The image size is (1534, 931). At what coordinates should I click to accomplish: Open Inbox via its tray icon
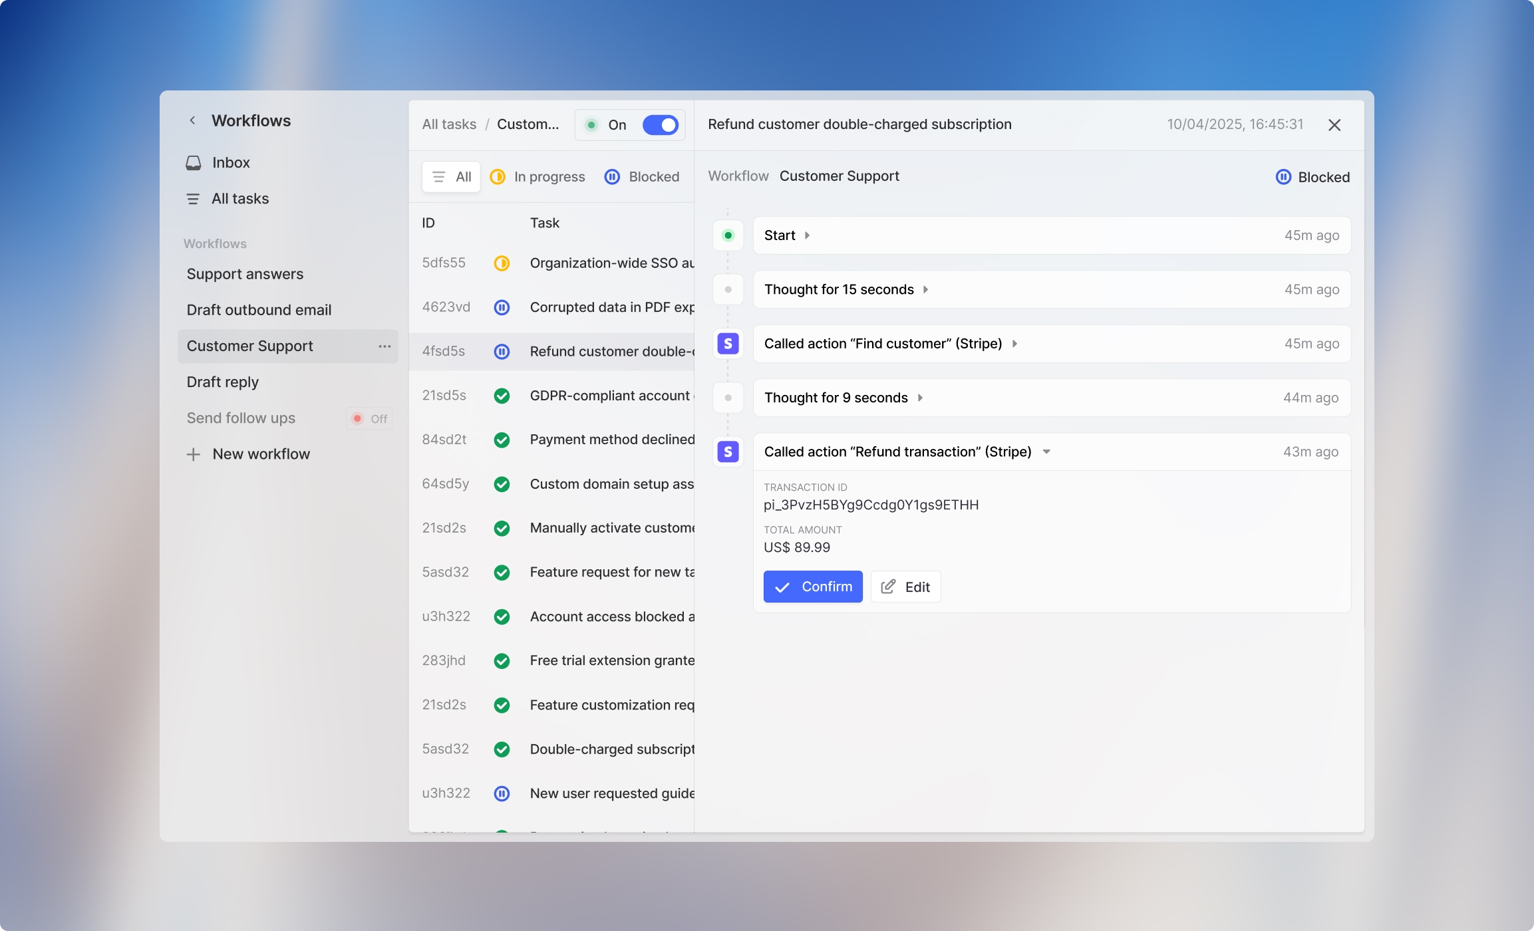click(194, 163)
